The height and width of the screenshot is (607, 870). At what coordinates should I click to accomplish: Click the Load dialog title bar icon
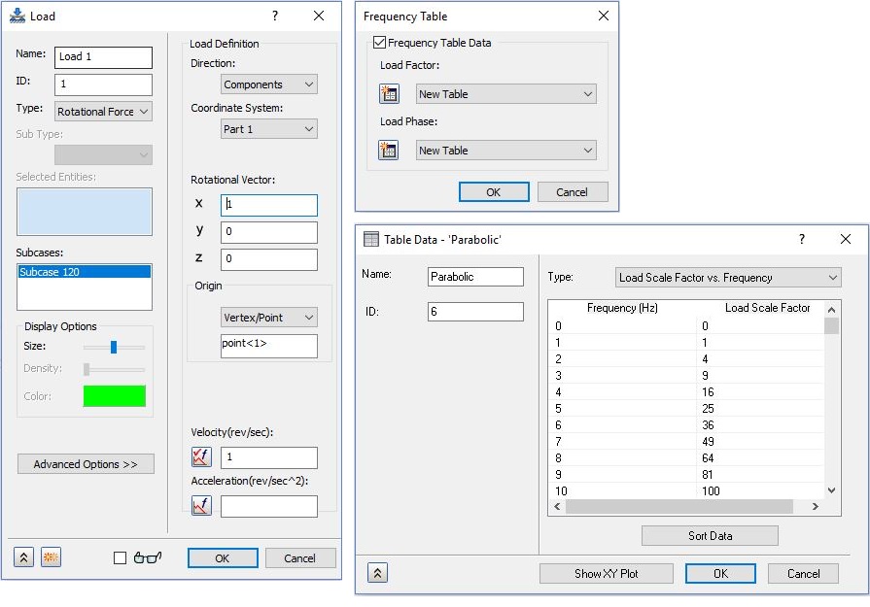click(x=17, y=16)
